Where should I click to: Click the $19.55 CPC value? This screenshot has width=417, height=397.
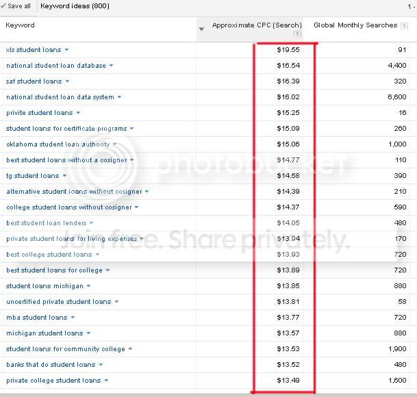point(288,50)
